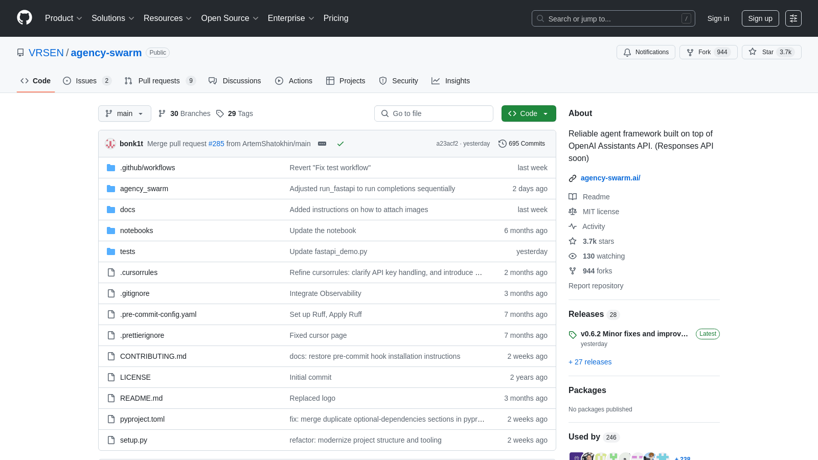
Task: Open the appearance settings icon in header
Action: click(x=793, y=18)
